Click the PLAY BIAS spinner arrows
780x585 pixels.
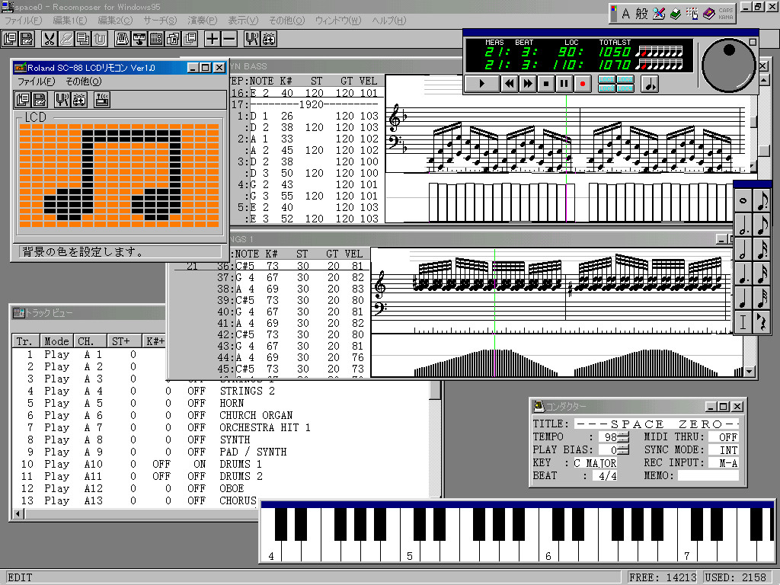[x=623, y=450]
